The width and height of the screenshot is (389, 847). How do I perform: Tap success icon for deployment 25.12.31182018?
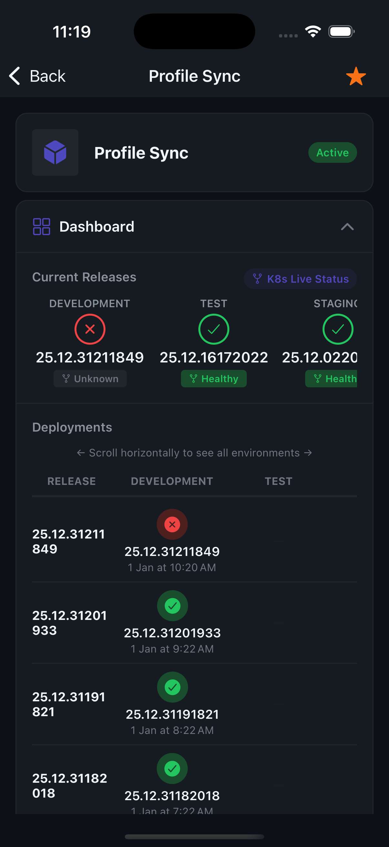[x=172, y=769]
